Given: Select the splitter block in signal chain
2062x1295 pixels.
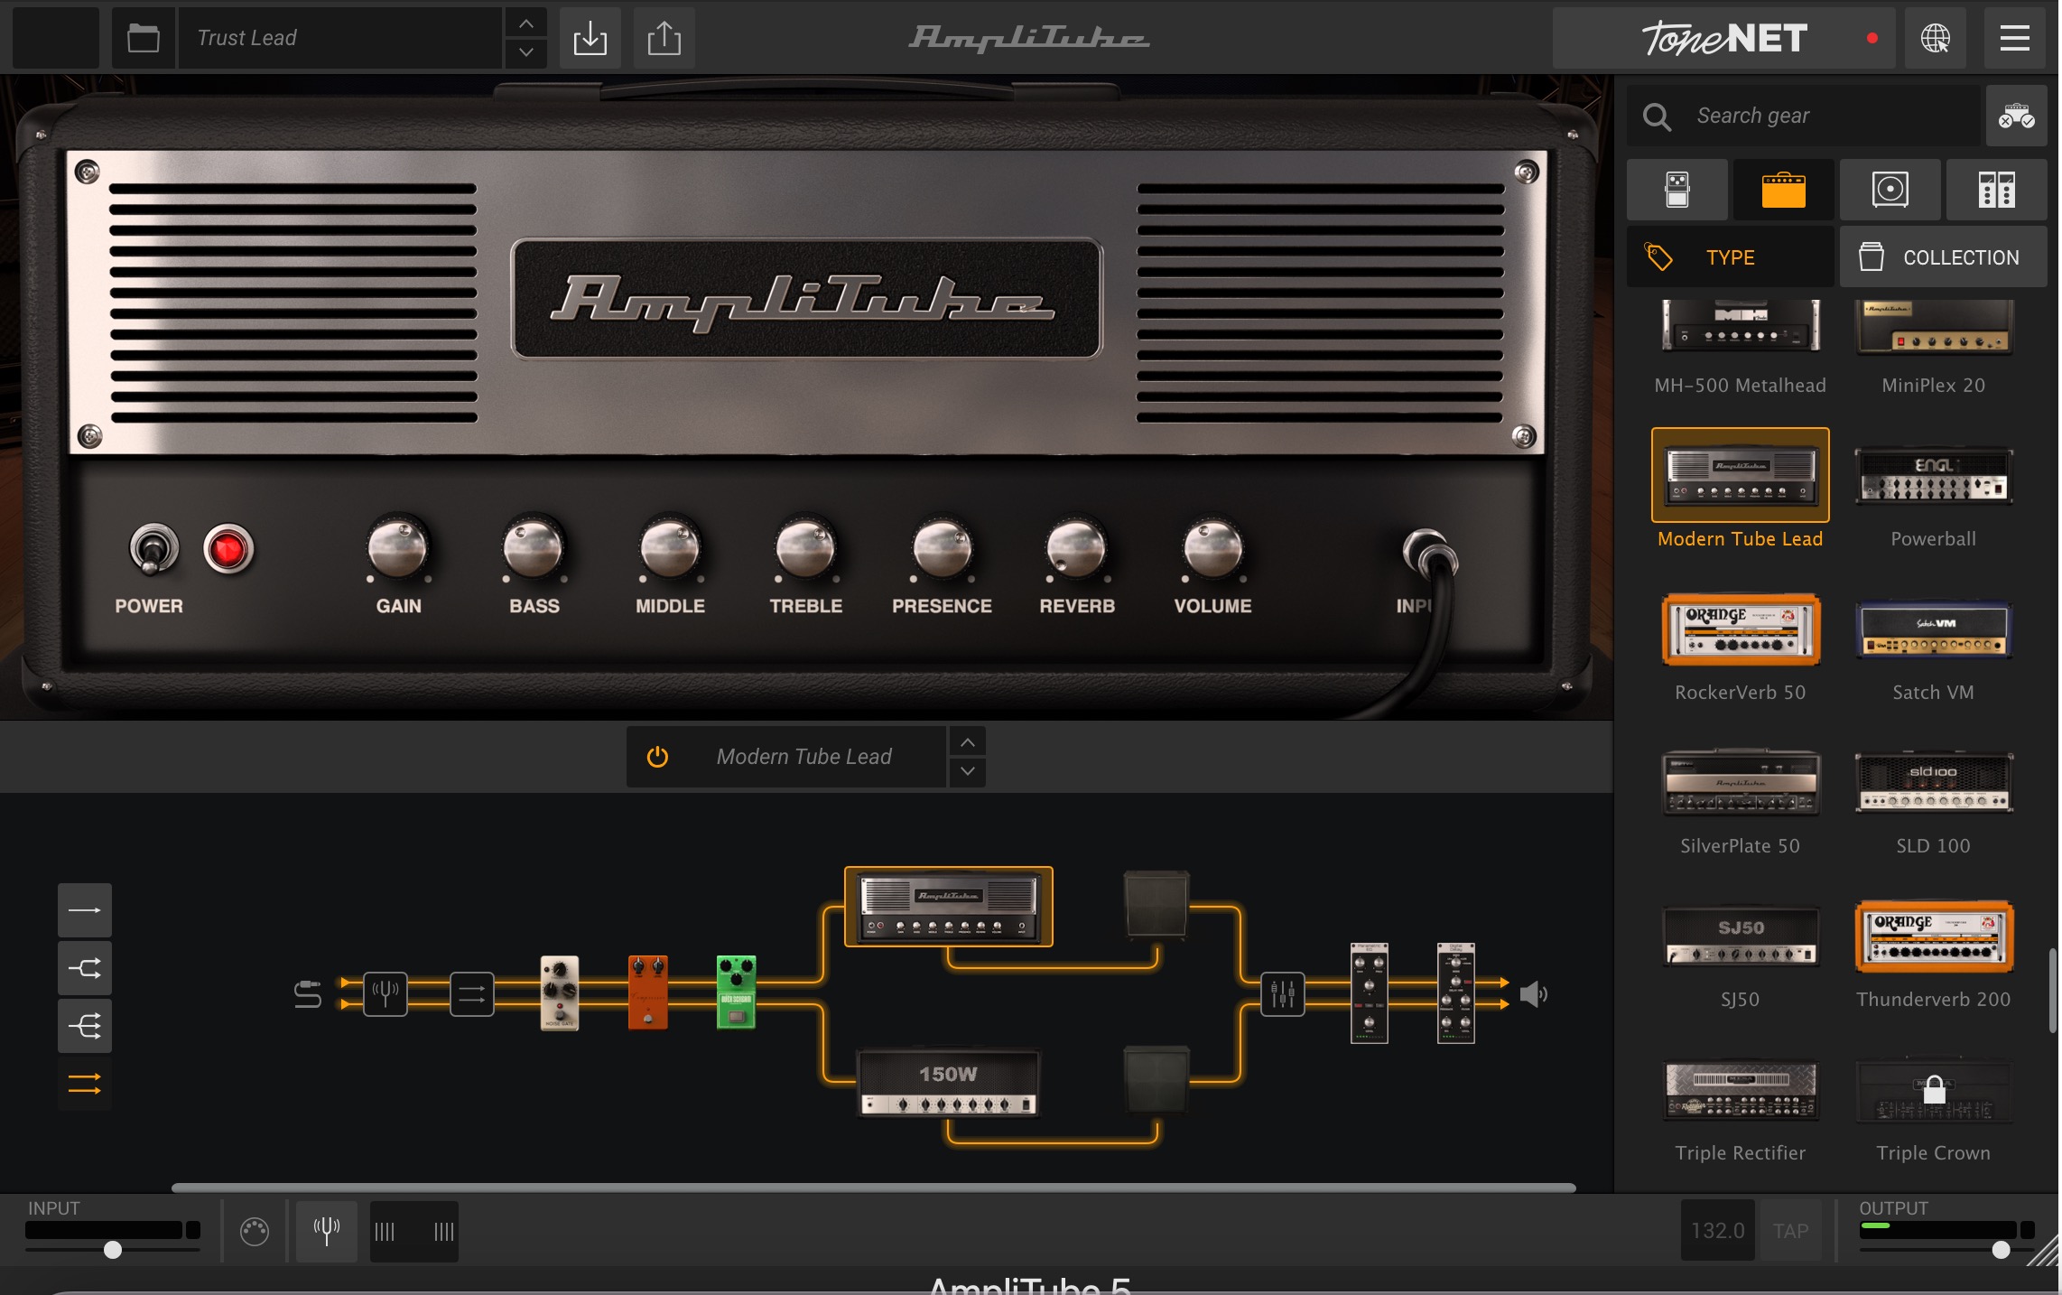Looking at the screenshot, I should [x=472, y=994].
